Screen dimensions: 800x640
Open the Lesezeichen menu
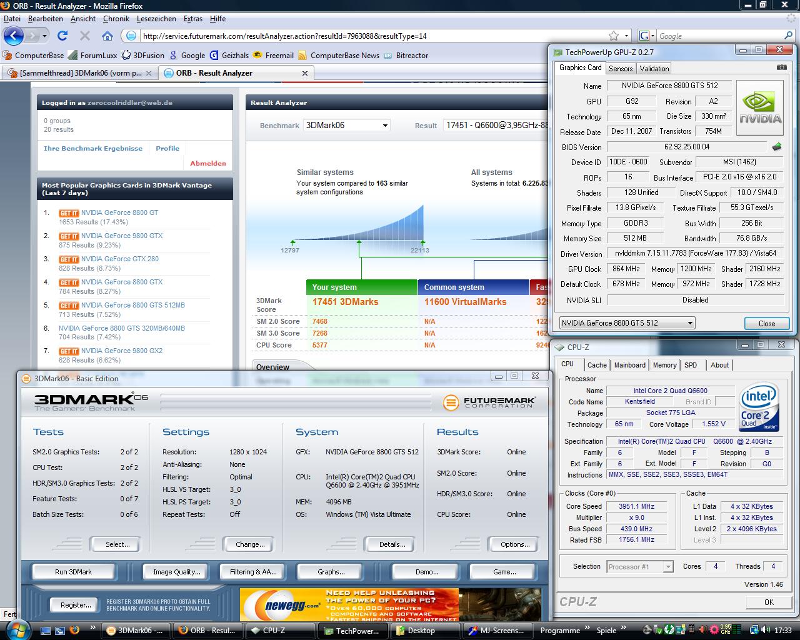point(156,19)
